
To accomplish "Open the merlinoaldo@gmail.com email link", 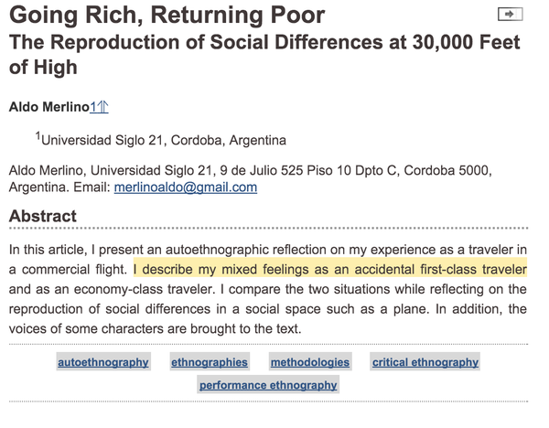I will point(186,187).
